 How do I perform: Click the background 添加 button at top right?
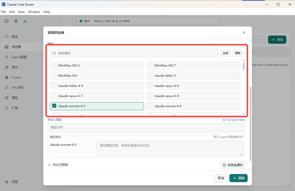pyautogui.click(x=277, y=40)
